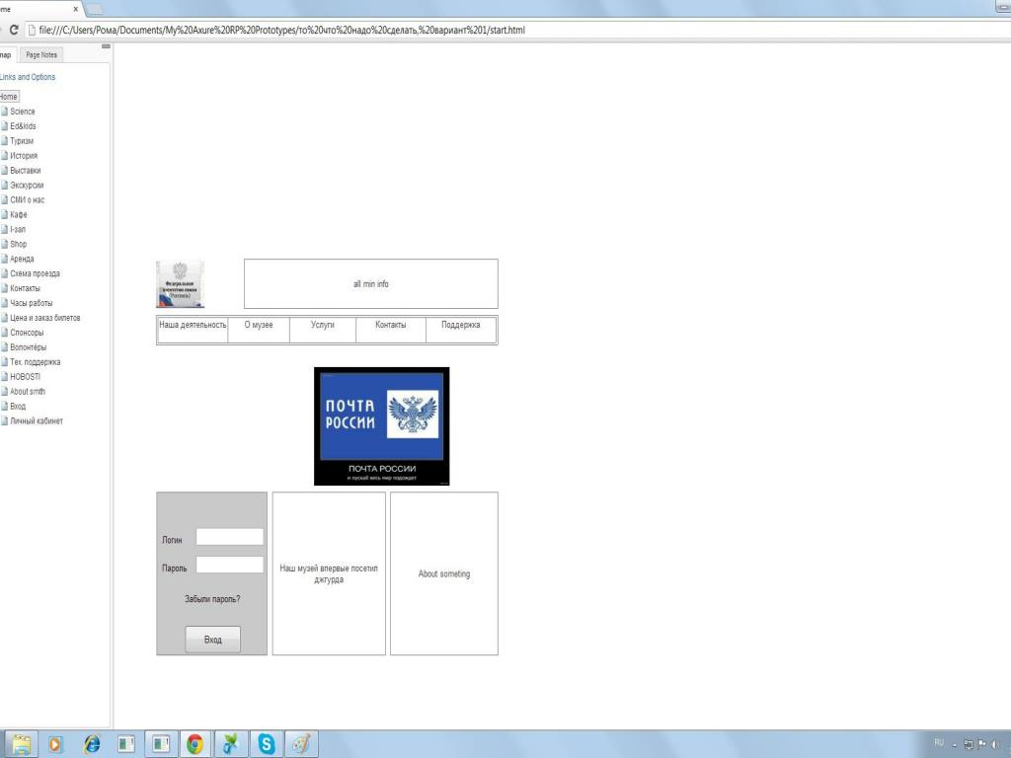Open the Вход page in sitemap
This screenshot has width=1011, height=758.
18,406
